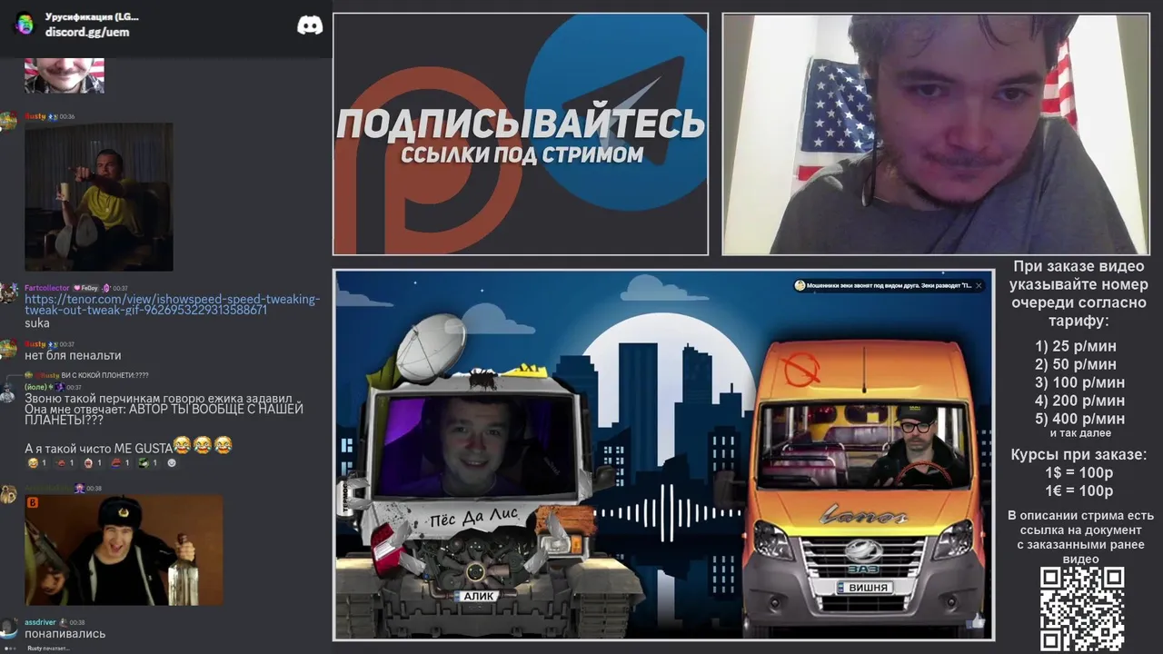Open assdriver's avatar
The height and width of the screenshot is (654, 1163).
coord(8,628)
